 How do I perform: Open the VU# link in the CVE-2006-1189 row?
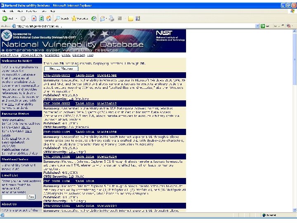point(107,132)
